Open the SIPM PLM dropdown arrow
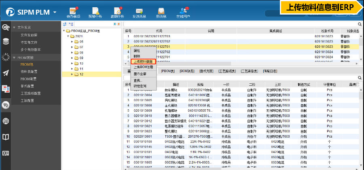 [x=55, y=12]
